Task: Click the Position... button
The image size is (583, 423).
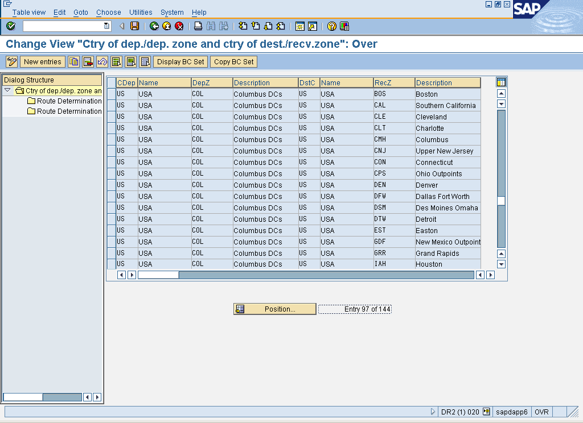Action: tap(275, 309)
